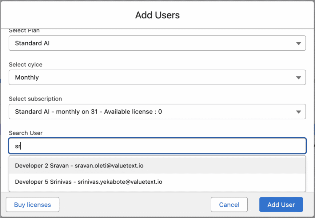Click sravan.oleti@valuetext.io email in suggestions
This screenshot has width=315, height=218.
[x=109, y=166]
